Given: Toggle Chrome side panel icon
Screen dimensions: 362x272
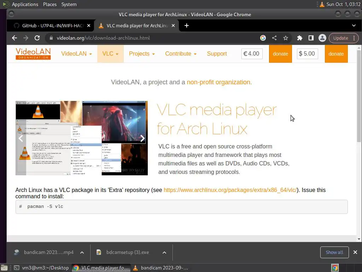Looking at the screenshot, I should coord(311,38).
